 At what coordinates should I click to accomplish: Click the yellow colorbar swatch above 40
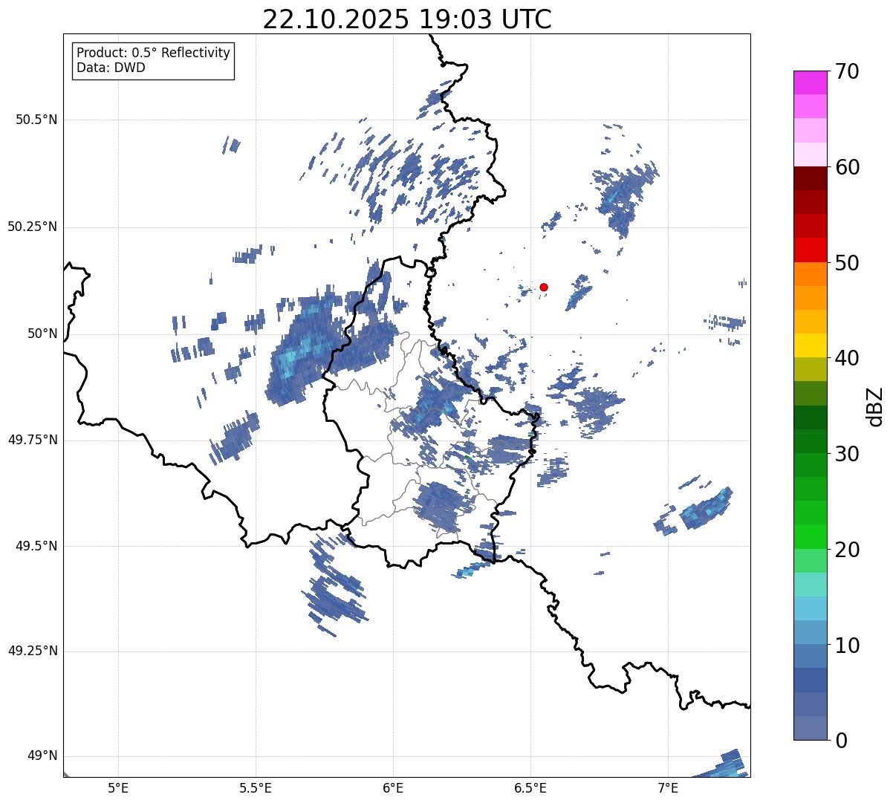click(810, 346)
